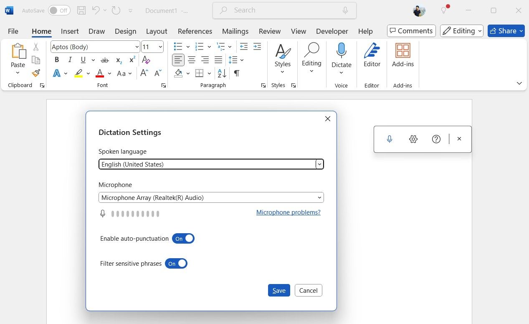Viewport: 529px width, 324px height.
Task: Show paragraph marks in the document
Action: [x=236, y=73]
